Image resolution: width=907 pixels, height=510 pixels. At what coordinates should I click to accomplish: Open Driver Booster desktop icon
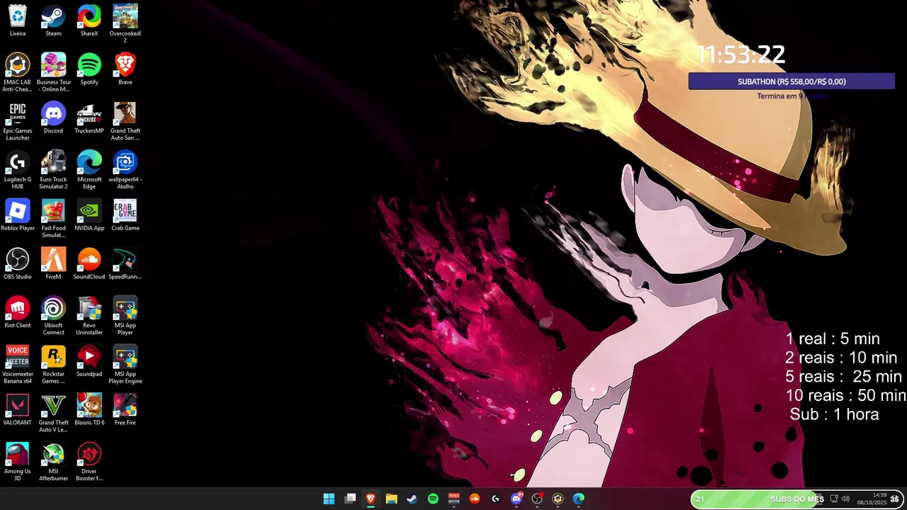[89, 463]
